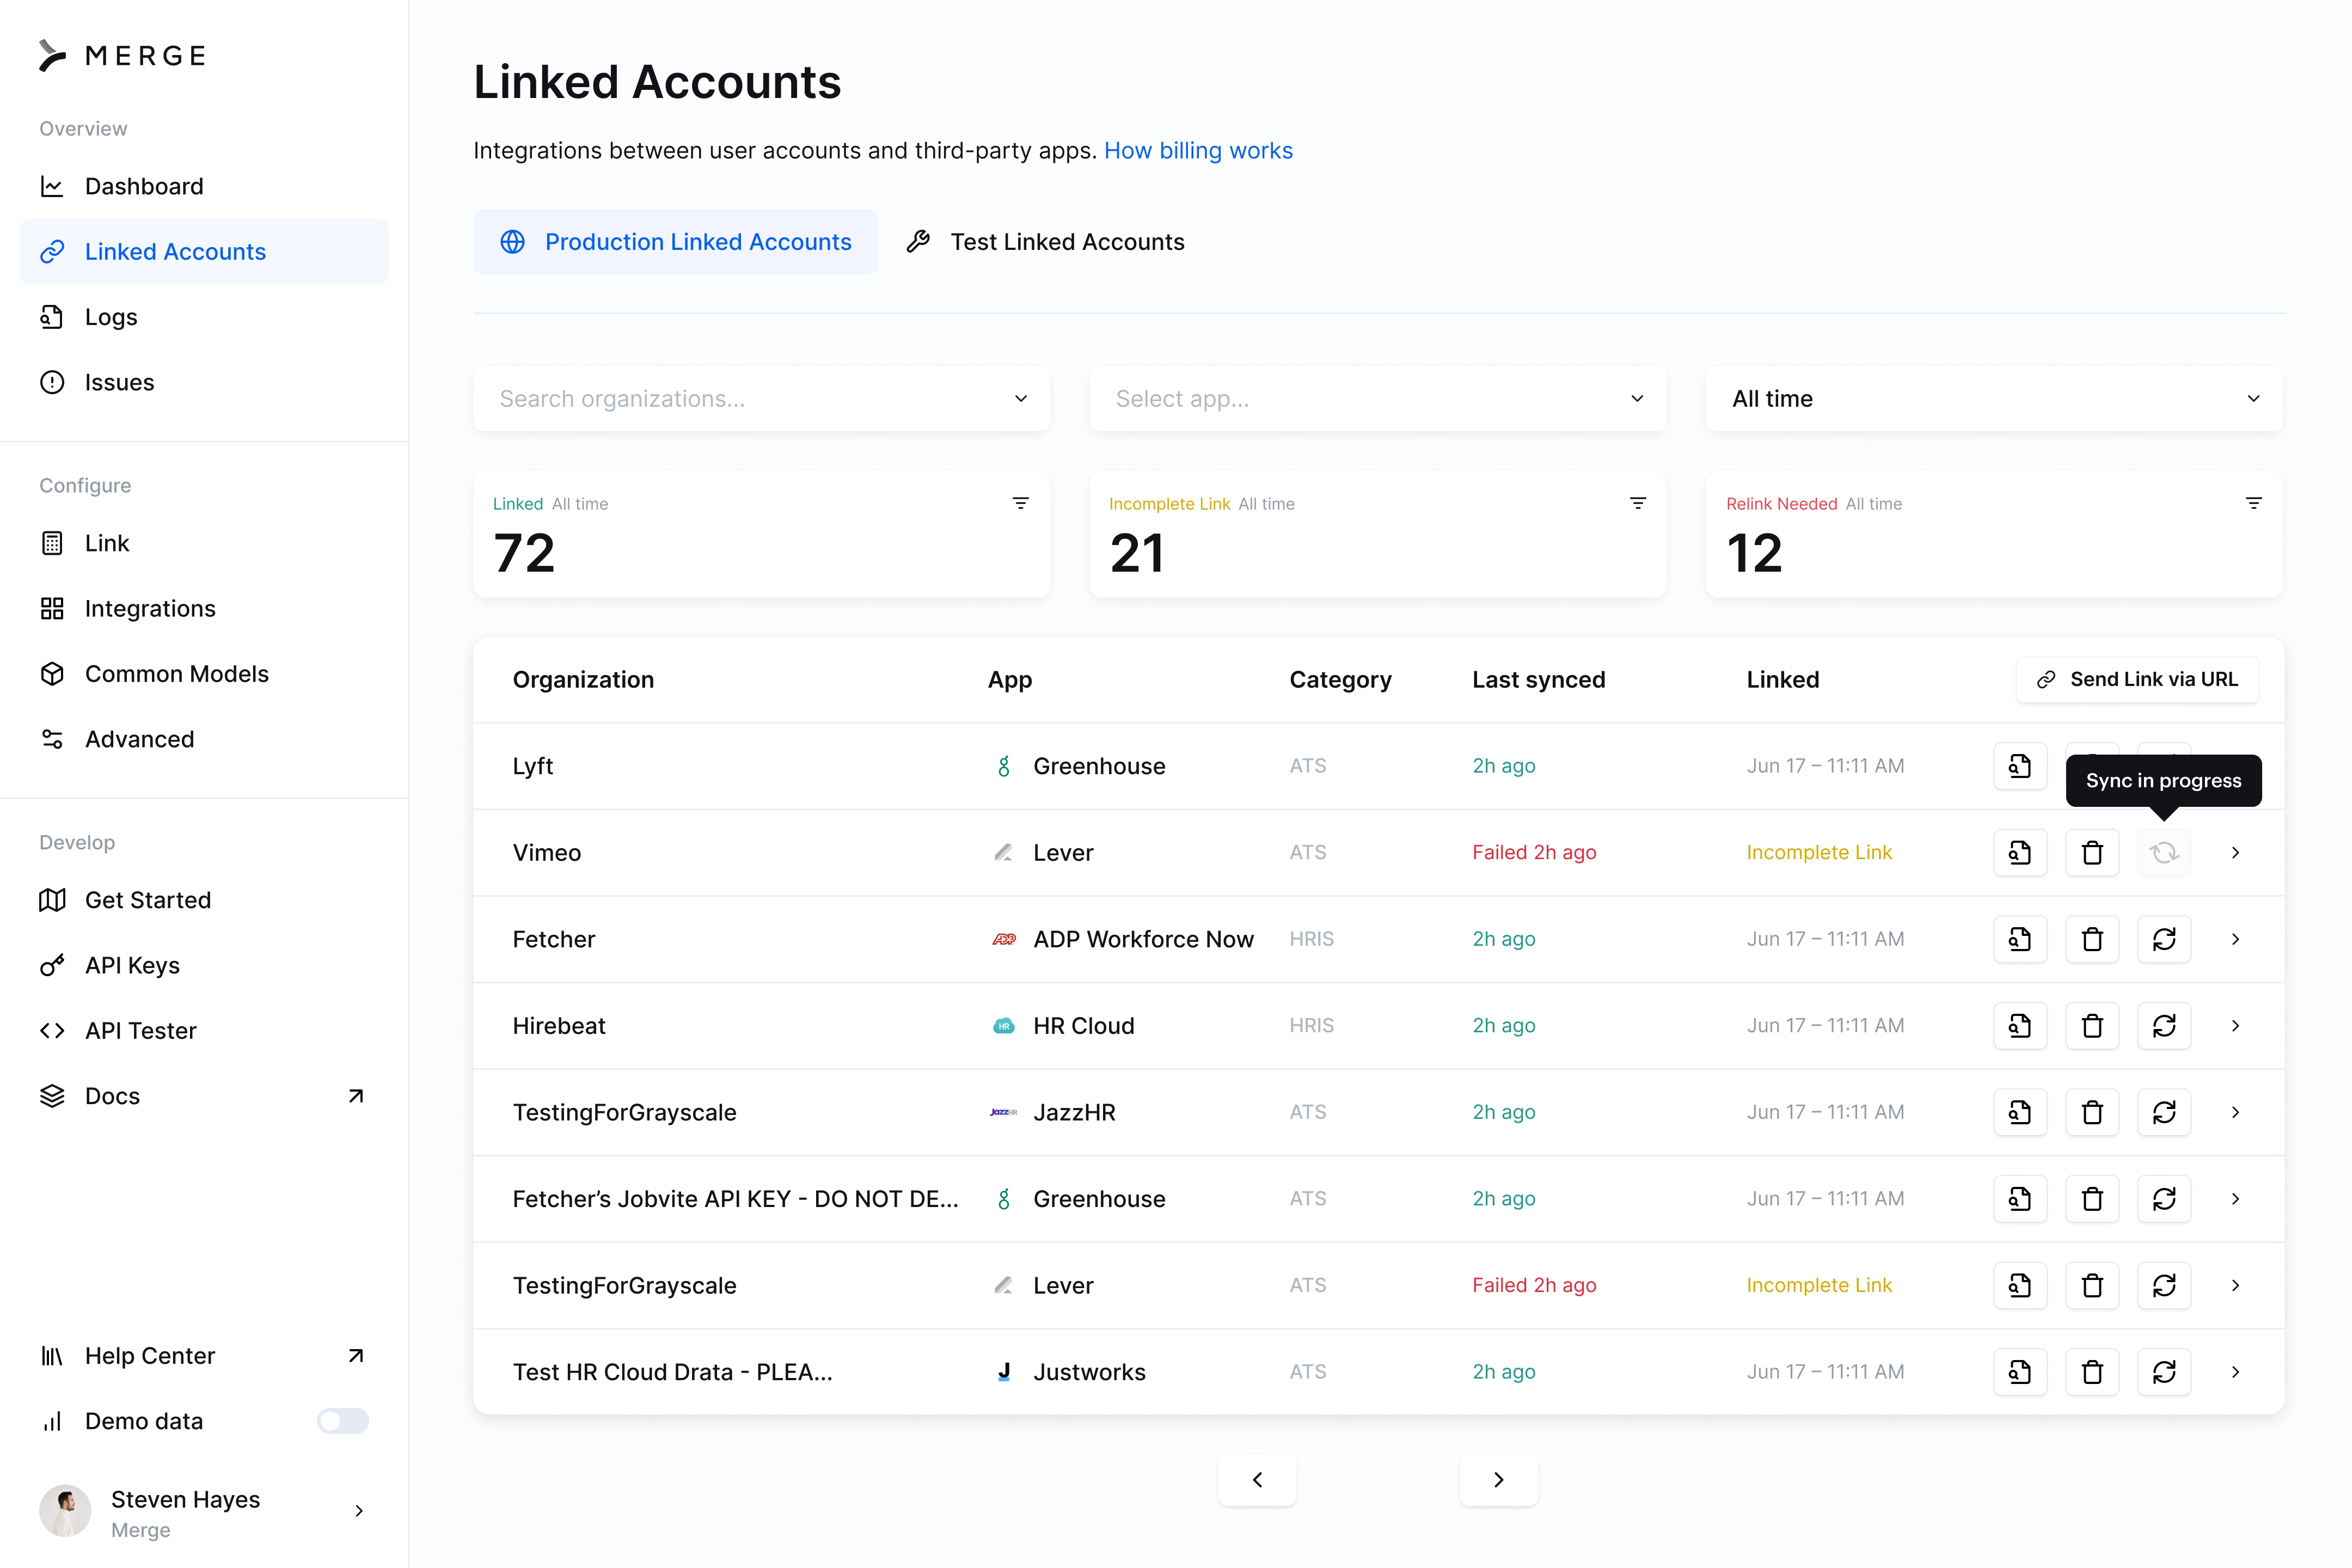Viewport: 2352px width, 1568px height.
Task: Expand the Fetcher's Jobvite row chevron
Action: pos(2236,1199)
